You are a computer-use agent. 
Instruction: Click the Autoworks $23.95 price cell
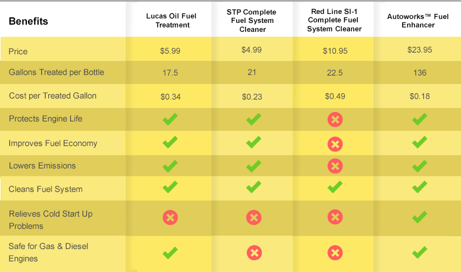(x=419, y=50)
